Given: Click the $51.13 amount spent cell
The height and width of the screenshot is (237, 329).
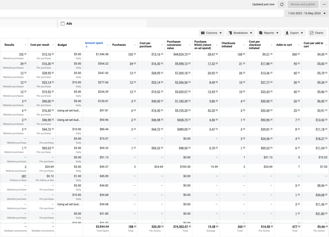Looking at the screenshot, I should tap(104, 158).
